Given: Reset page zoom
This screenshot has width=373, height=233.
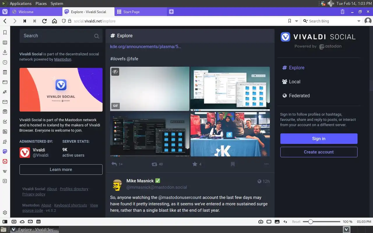Looking at the screenshot, I should pyautogui.click(x=296, y=222).
